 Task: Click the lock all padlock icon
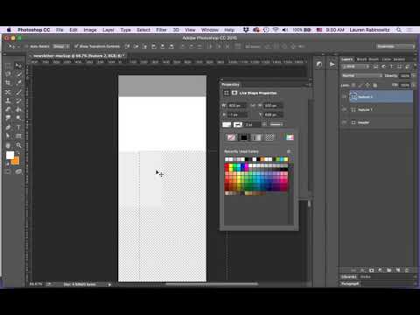click(x=375, y=85)
